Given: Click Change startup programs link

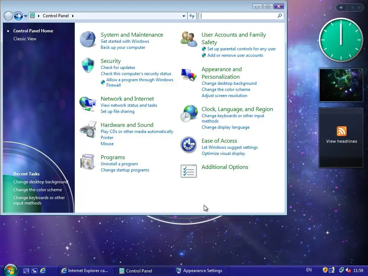Looking at the screenshot, I should coord(125,170).
